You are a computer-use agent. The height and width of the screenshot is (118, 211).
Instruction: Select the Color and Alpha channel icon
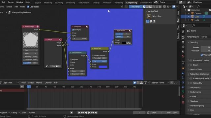click(144, 7)
